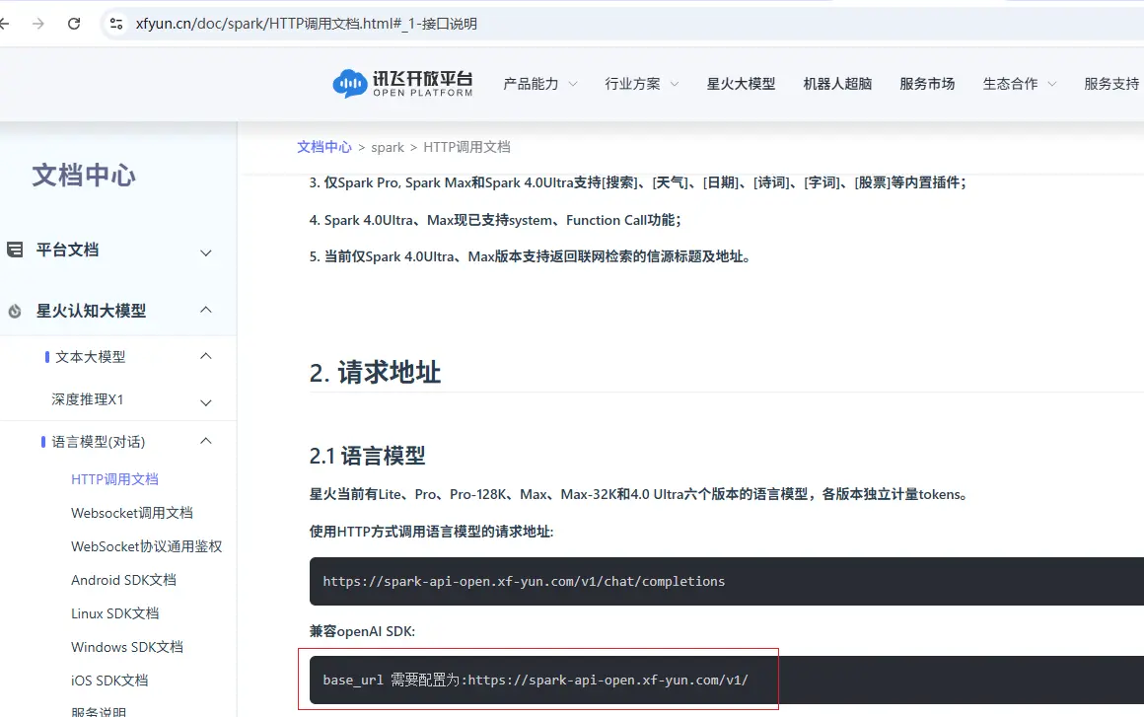The image size is (1144, 717).
Task: Open site information icon in address bar
Action: tap(116, 24)
